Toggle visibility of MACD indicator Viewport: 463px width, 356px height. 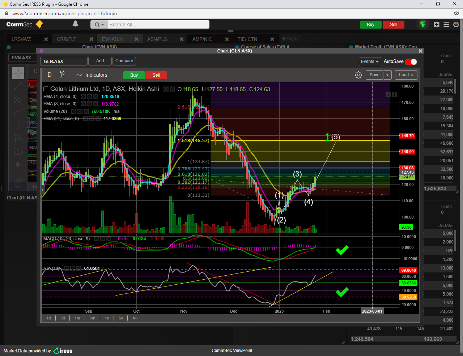pos(97,239)
